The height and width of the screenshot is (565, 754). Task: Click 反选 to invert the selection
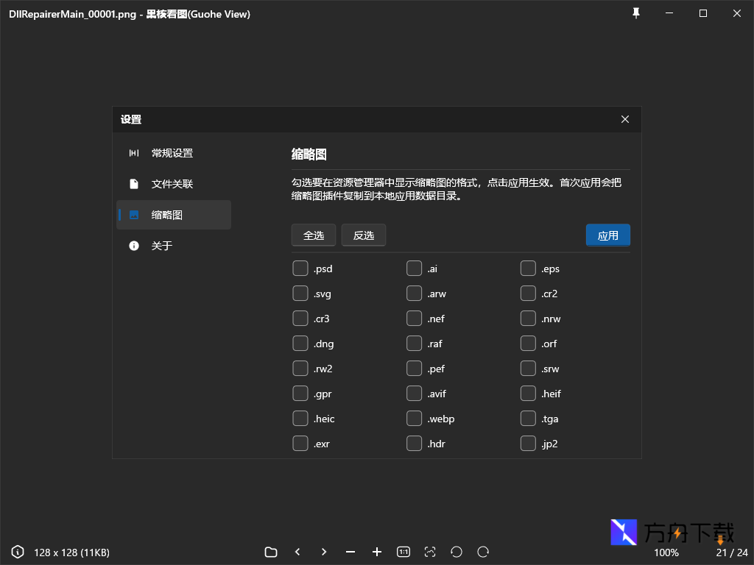pyautogui.click(x=364, y=235)
